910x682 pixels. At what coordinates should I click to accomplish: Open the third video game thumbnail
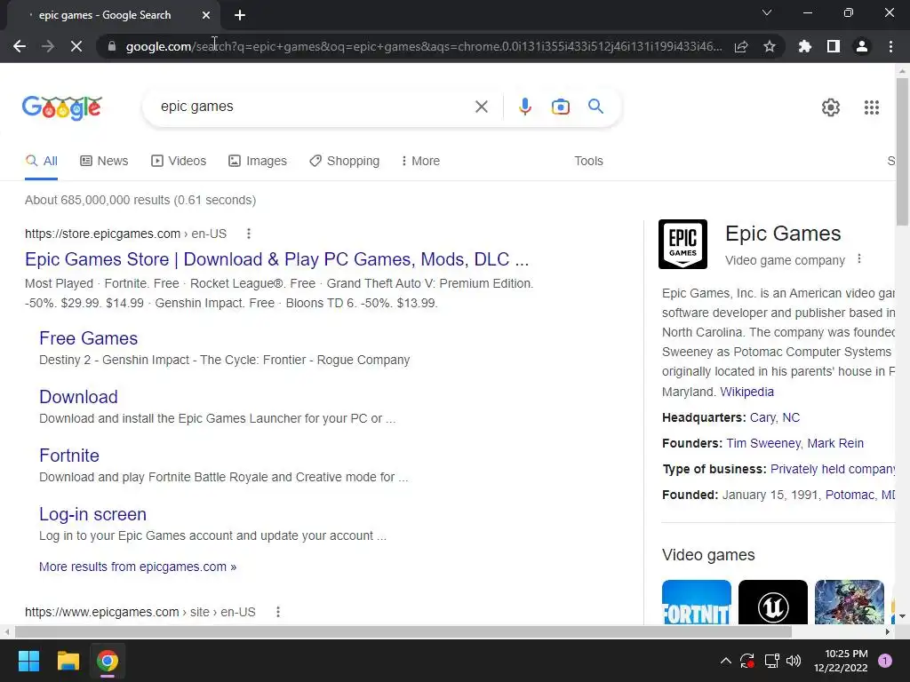[x=849, y=602]
